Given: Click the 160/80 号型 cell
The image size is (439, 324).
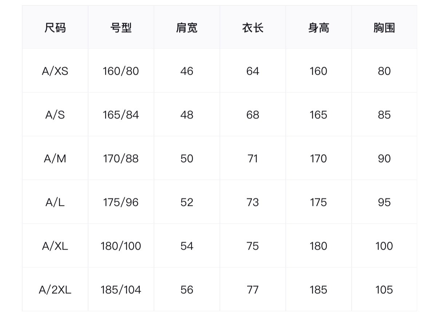Looking at the screenshot, I should (x=121, y=71).
